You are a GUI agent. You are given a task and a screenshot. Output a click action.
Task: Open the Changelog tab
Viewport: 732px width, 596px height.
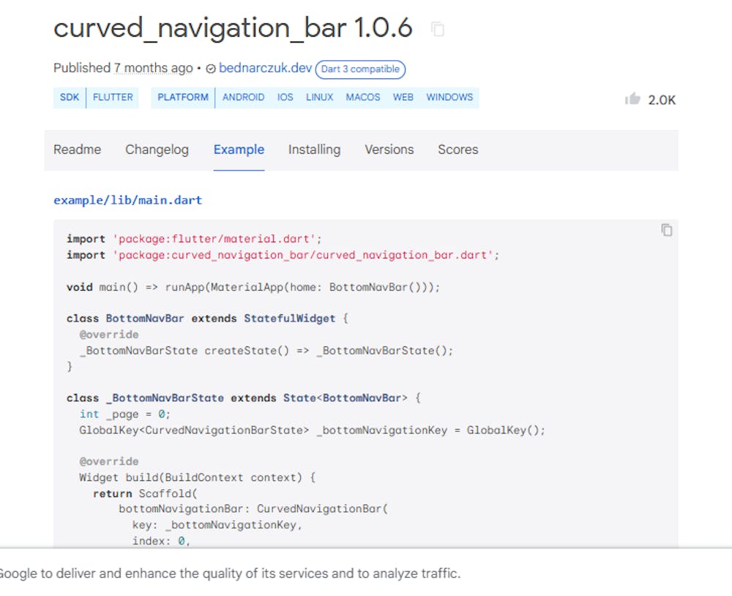tap(157, 149)
